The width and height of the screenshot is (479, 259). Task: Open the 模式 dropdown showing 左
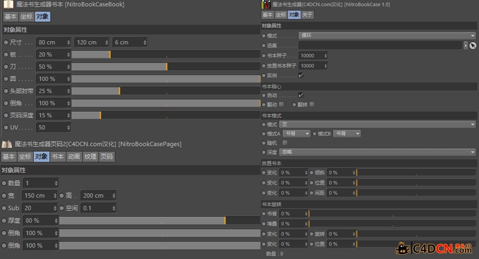click(378, 124)
